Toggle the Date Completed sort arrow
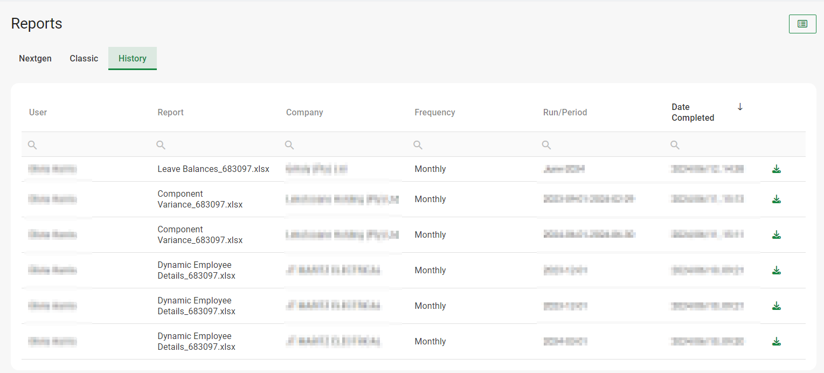Image resolution: width=824 pixels, height=373 pixels. point(740,107)
